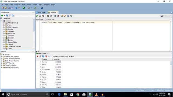The height and width of the screenshot is (97, 173).
Task: Switch to the Query Builder tab
Action: [x=50, y=20]
